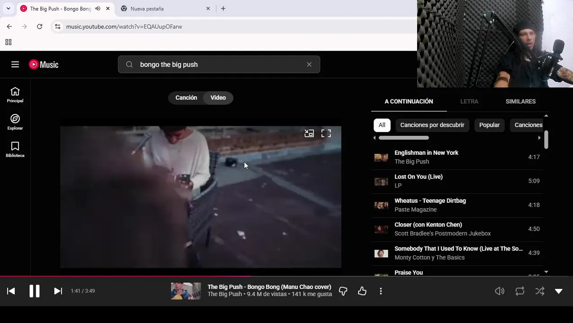Click the player bar song thumbnail
The image size is (573, 323).
186,291
